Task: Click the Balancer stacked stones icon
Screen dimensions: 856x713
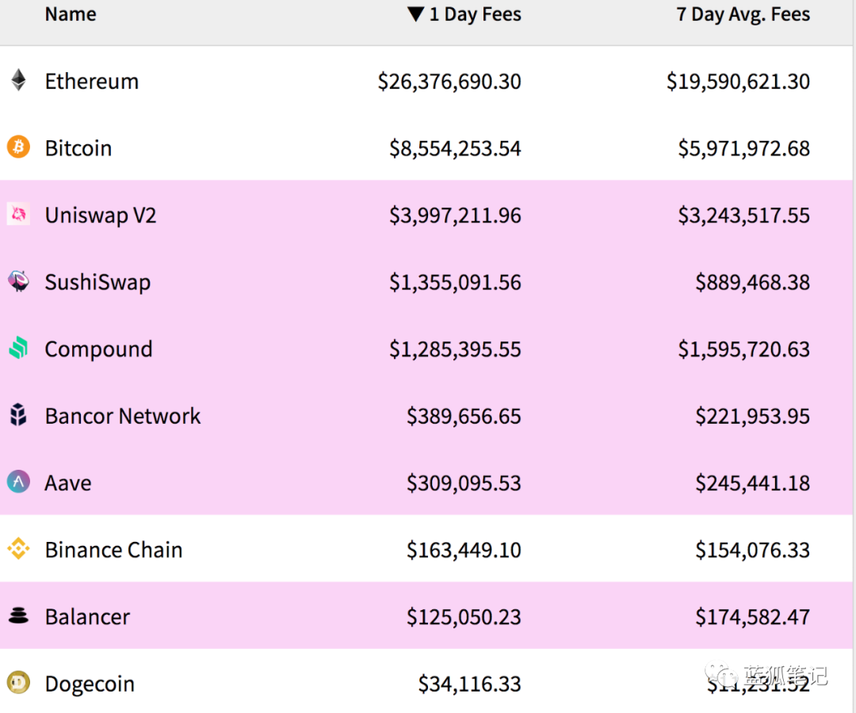Action: tap(18, 616)
